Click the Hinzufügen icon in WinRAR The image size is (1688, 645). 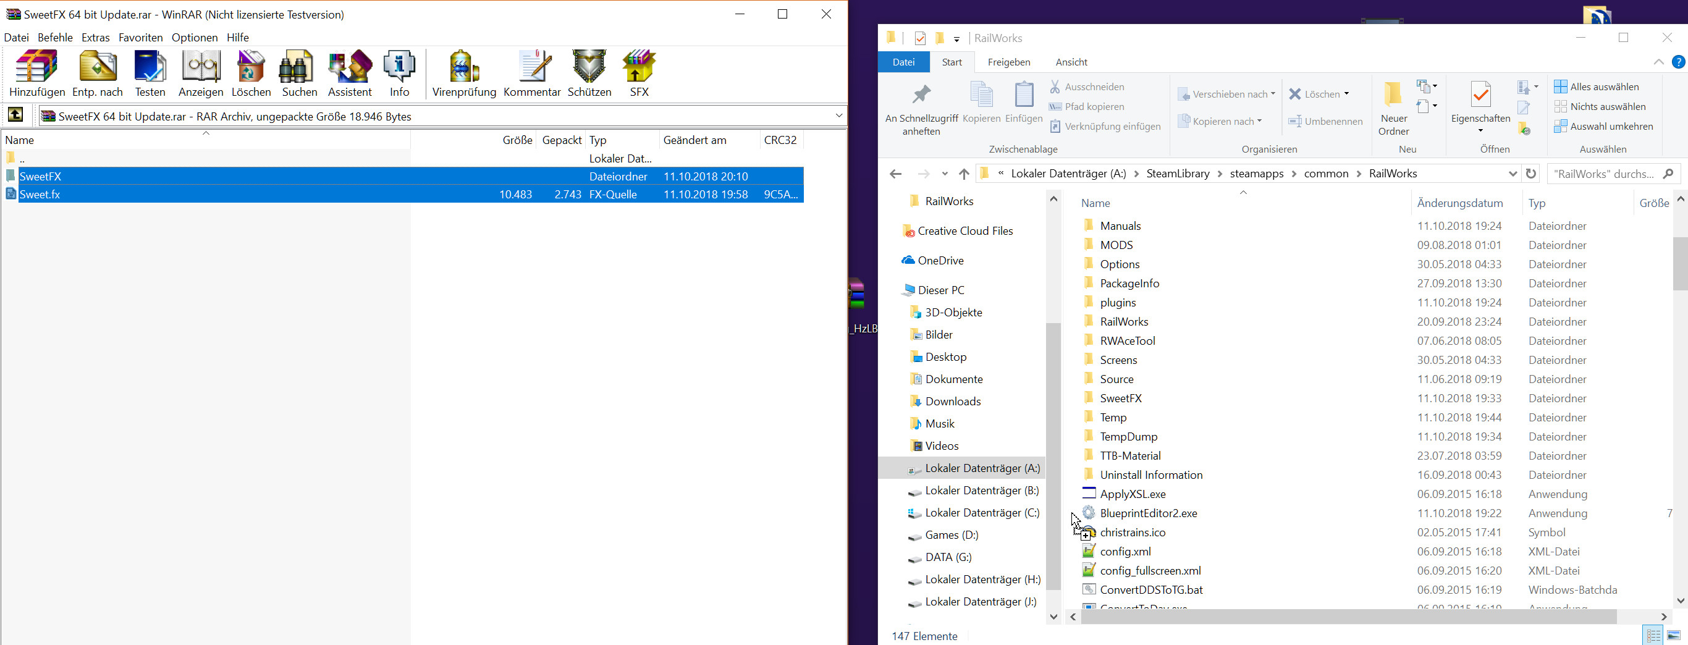36,74
